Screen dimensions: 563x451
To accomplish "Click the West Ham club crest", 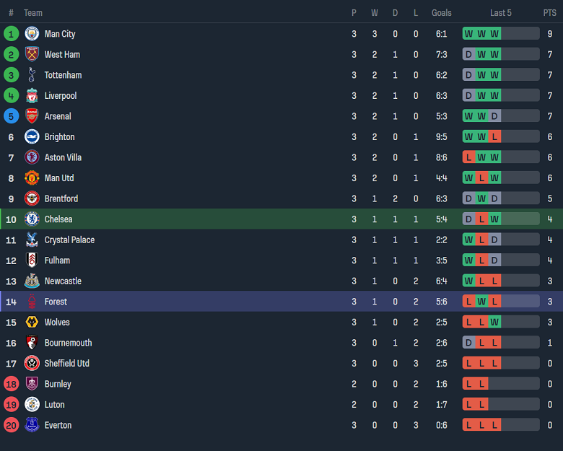I will [x=32, y=54].
